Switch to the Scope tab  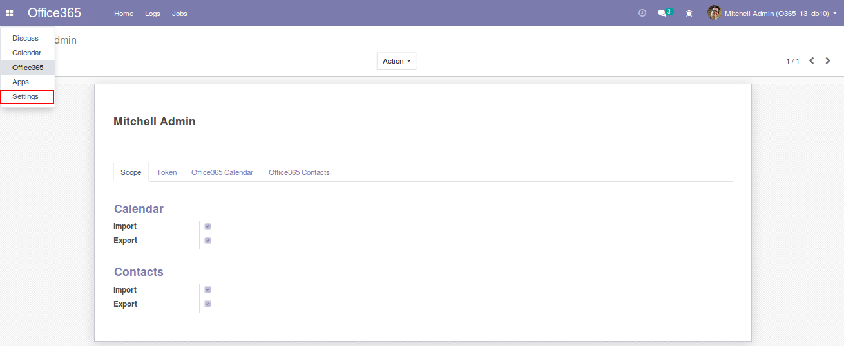click(x=131, y=172)
